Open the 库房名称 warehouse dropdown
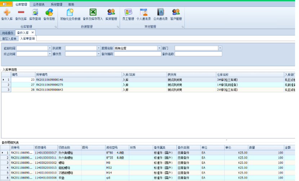The height and width of the screenshot is (181, 299). (x=159, y=48)
